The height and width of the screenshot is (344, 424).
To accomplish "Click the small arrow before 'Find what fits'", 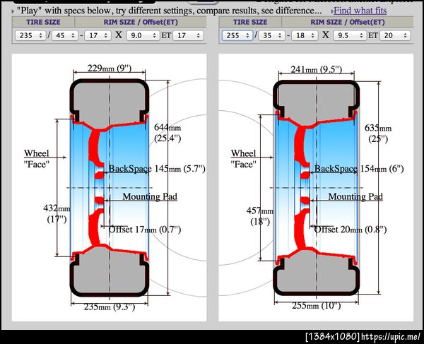I will [x=332, y=11].
